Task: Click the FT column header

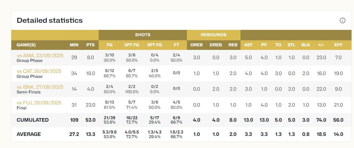Action: pyautogui.click(x=176, y=45)
